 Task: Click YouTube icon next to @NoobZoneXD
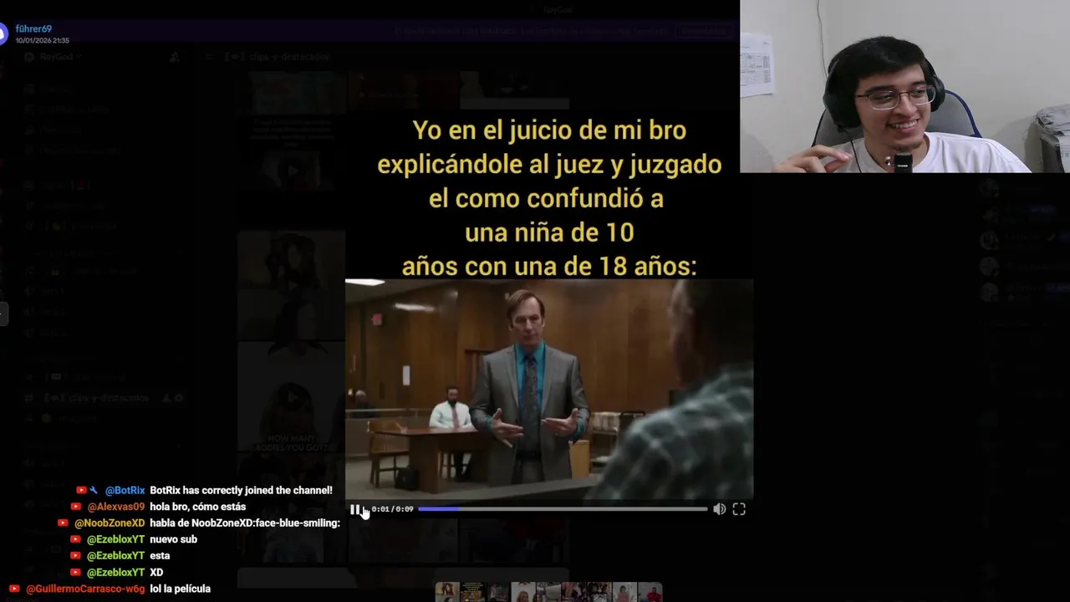(x=63, y=523)
